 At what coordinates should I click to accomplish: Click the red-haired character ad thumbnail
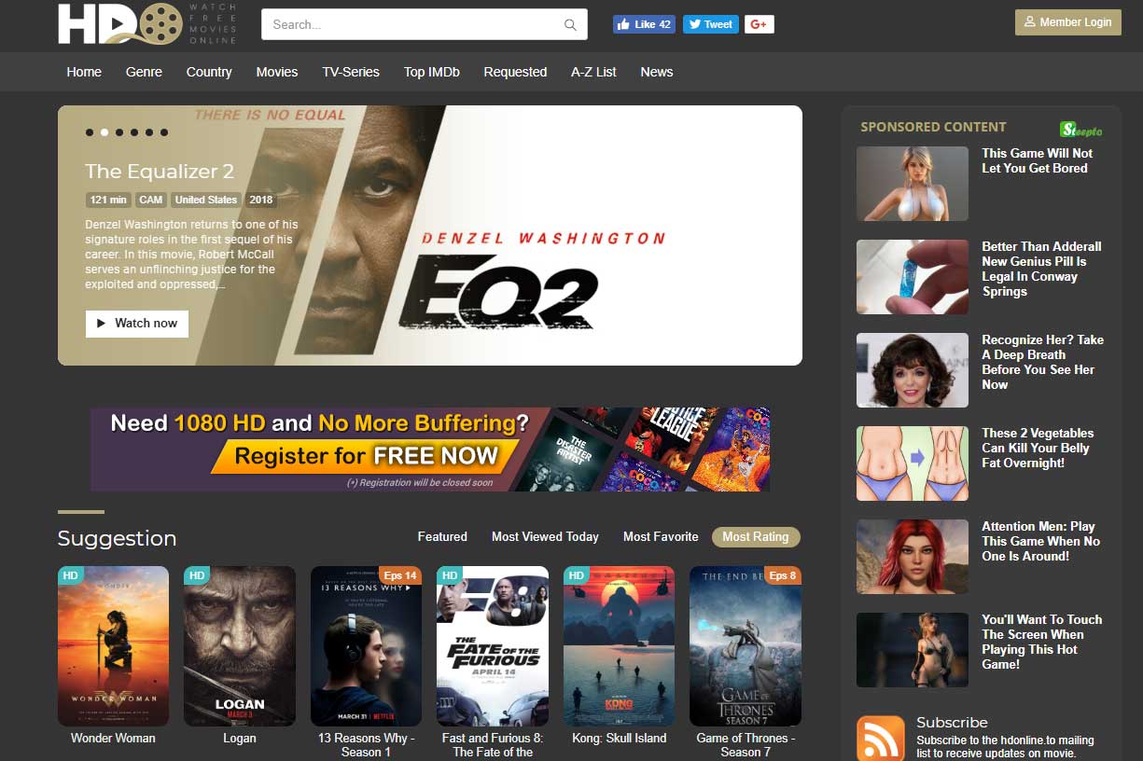click(913, 557)
